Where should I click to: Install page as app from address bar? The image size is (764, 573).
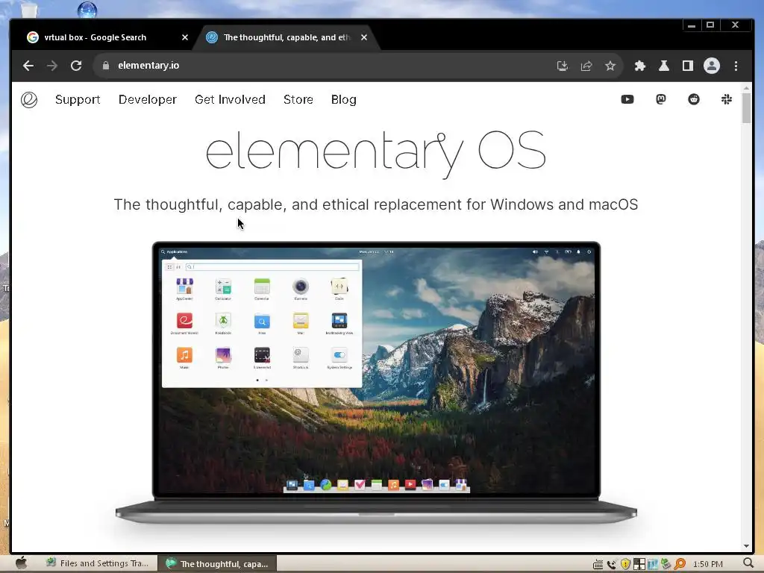[563, 66]
